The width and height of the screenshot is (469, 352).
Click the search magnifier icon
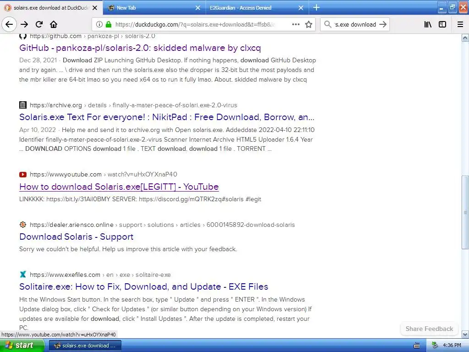coord(328,24)
